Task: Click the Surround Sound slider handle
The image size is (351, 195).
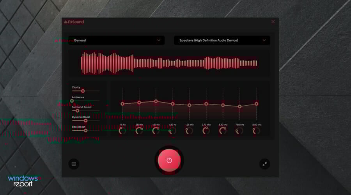Action: [x=78, y=111]
